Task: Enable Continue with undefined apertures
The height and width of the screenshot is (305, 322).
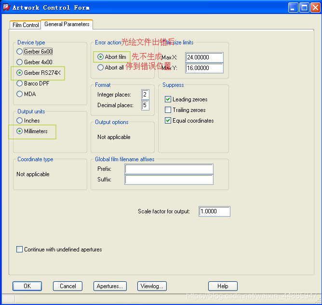Action: pos(20,250)
